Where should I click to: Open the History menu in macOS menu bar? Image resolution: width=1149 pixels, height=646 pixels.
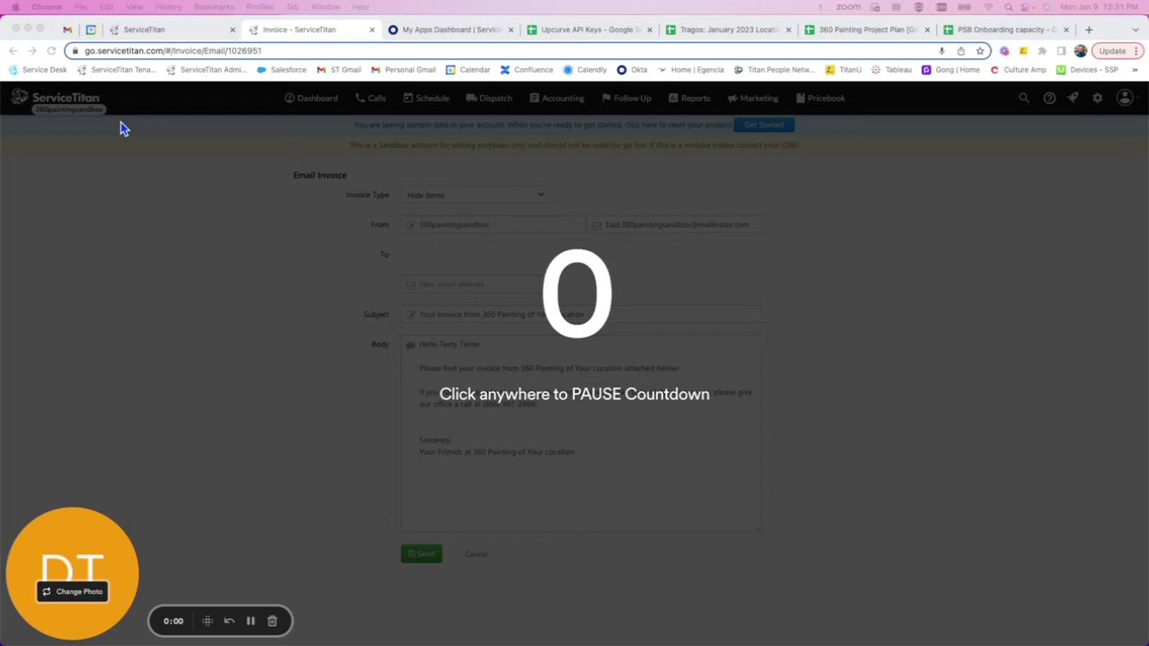click(x=168, y=6)
